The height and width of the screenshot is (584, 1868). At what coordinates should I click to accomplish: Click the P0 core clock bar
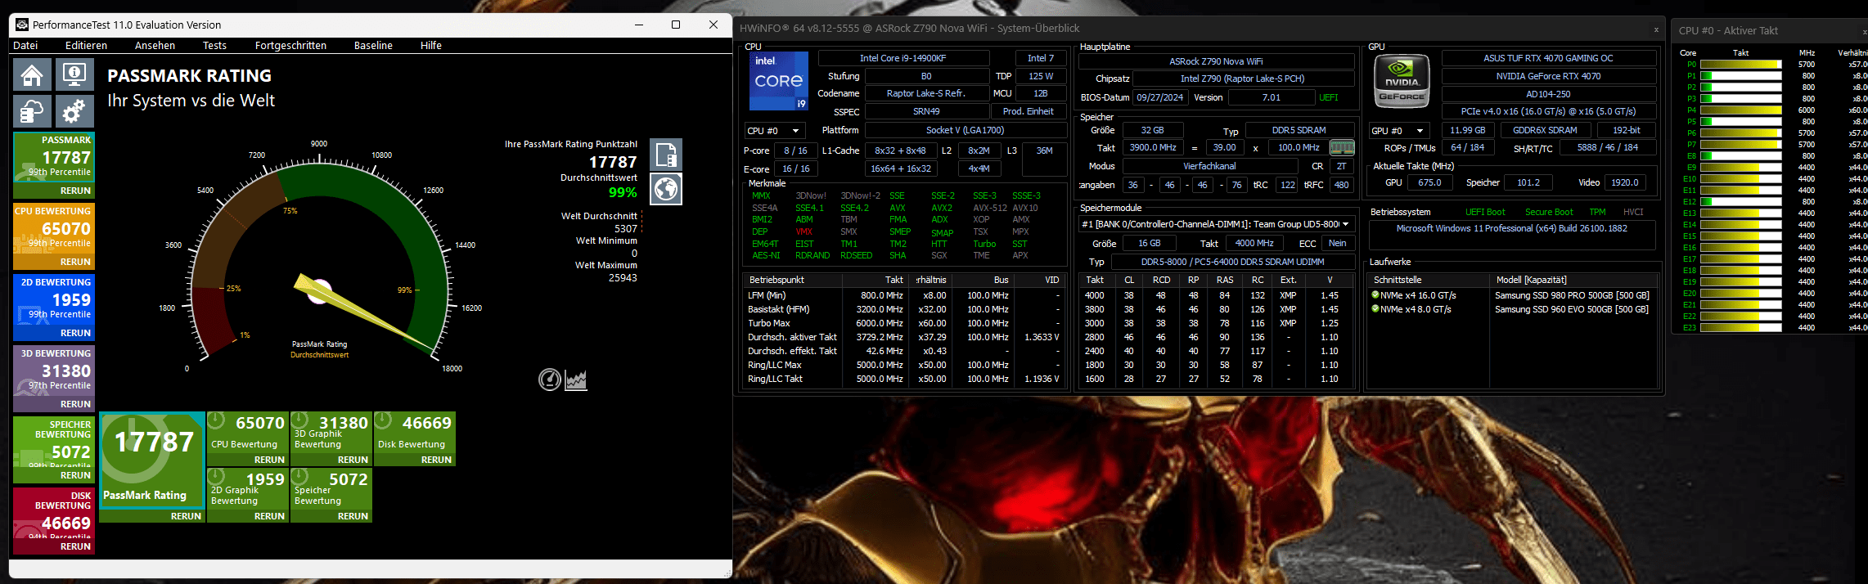point(1741,65)
